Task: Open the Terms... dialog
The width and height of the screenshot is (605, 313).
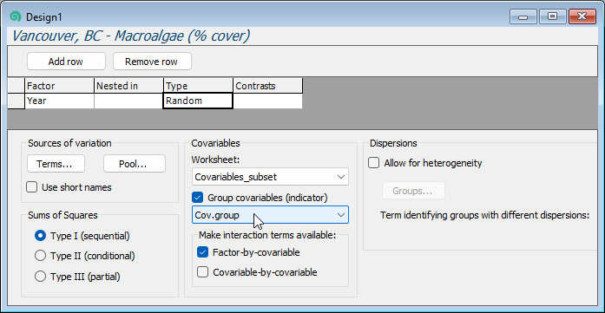Action: point(56,164)
